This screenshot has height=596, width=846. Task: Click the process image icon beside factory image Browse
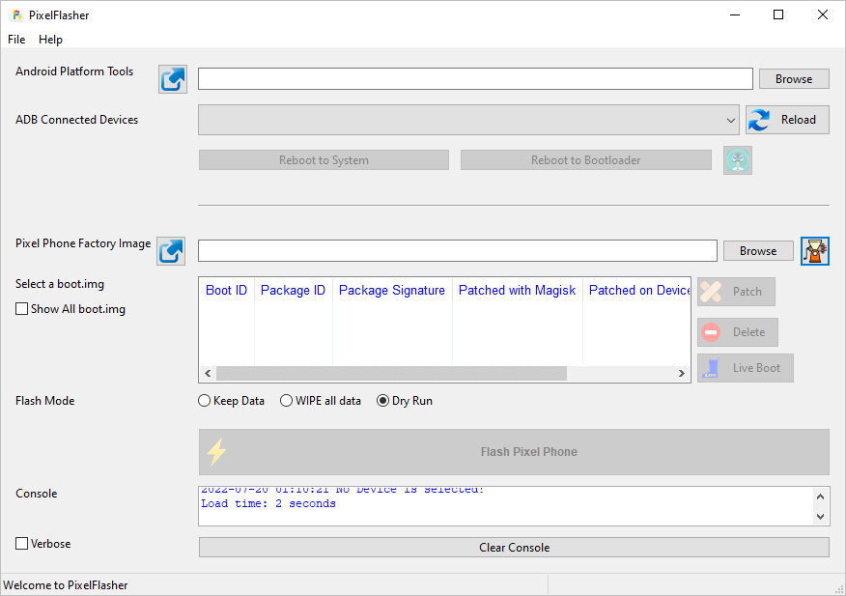click(x=815, y=251)
